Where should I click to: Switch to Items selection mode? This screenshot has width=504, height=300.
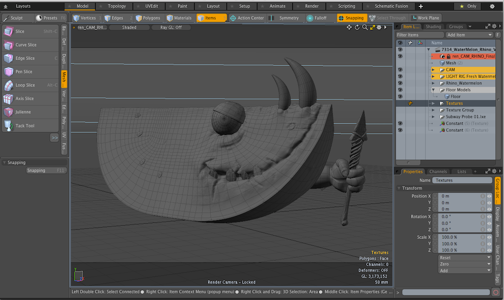(211, 18)
